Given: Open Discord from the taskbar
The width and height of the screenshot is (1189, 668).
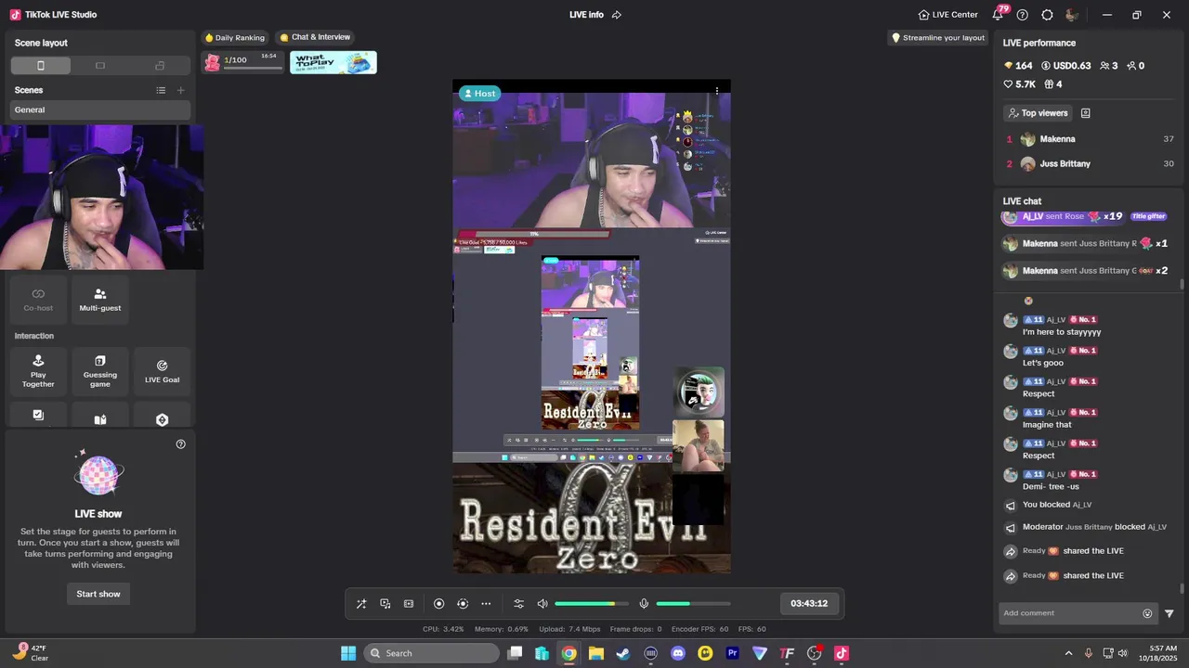Looking at the screenshot, I should pos(678,653).
